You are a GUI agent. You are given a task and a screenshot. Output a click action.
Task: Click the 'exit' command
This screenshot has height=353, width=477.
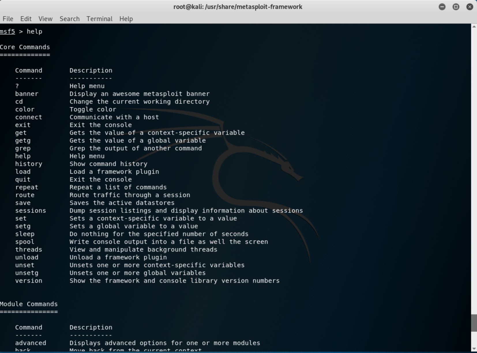[23, 125]
